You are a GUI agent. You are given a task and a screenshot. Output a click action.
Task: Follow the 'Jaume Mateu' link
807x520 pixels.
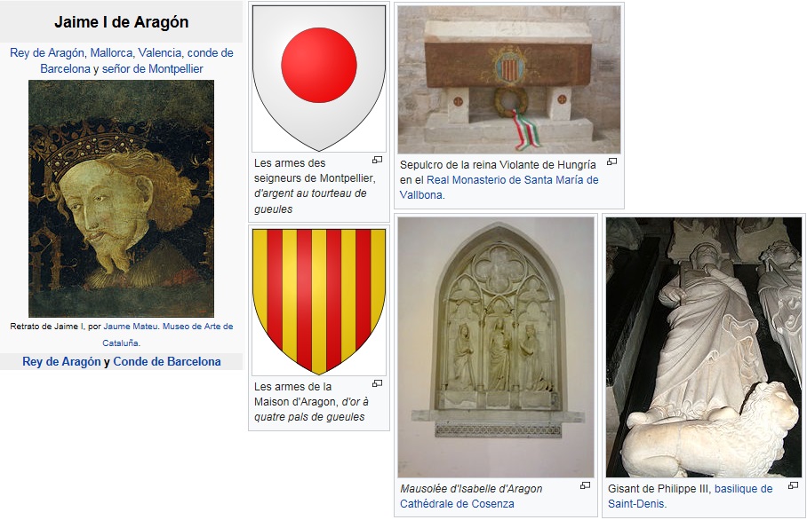click(x=131, y=327)
